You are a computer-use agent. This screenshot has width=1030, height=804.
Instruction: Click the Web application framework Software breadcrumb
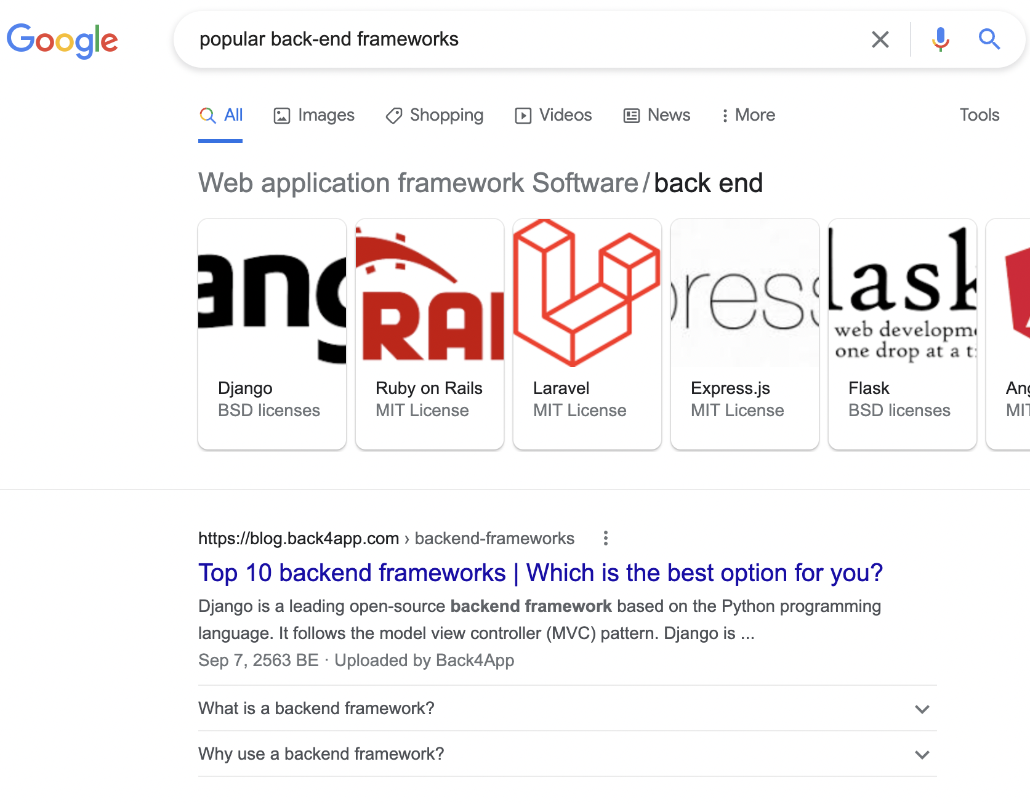pos(418,183)
